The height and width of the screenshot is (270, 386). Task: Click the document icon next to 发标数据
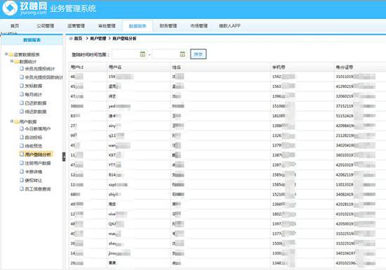click(x=22, y=86)
